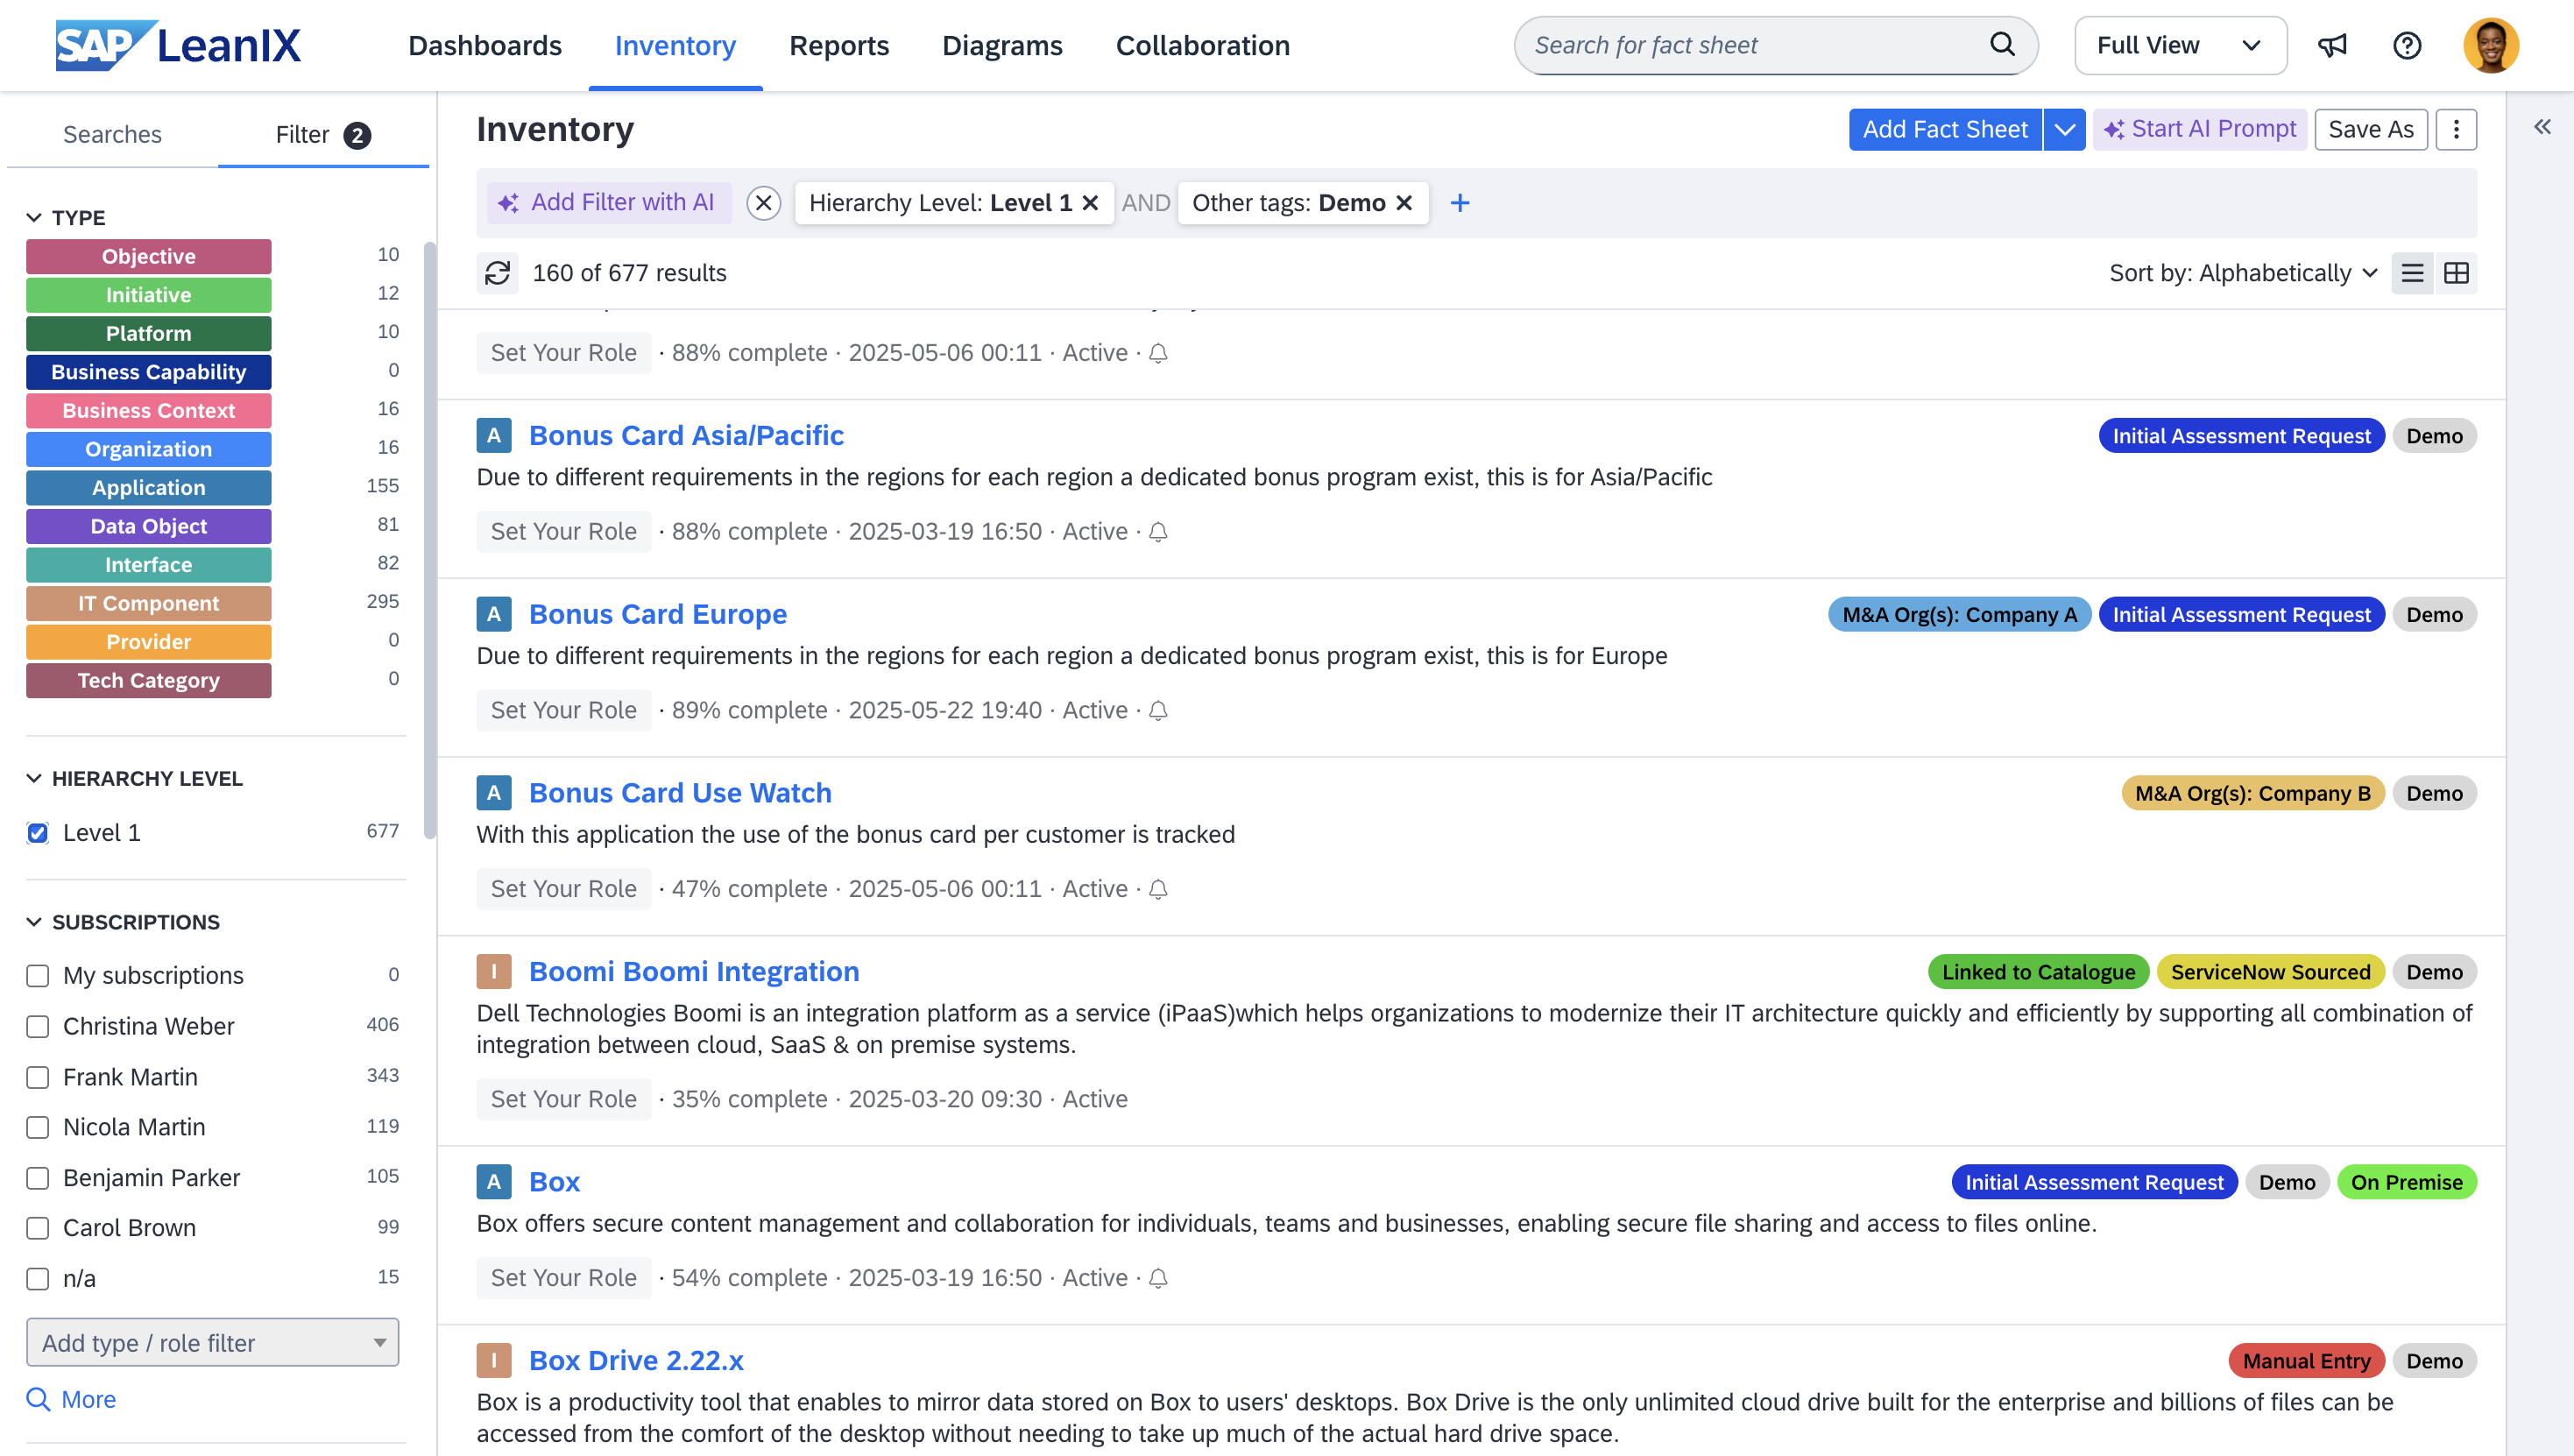Enable the My subscriptions checkbox
This screenshot has width=2574, height=1456.
coord(38,975)
